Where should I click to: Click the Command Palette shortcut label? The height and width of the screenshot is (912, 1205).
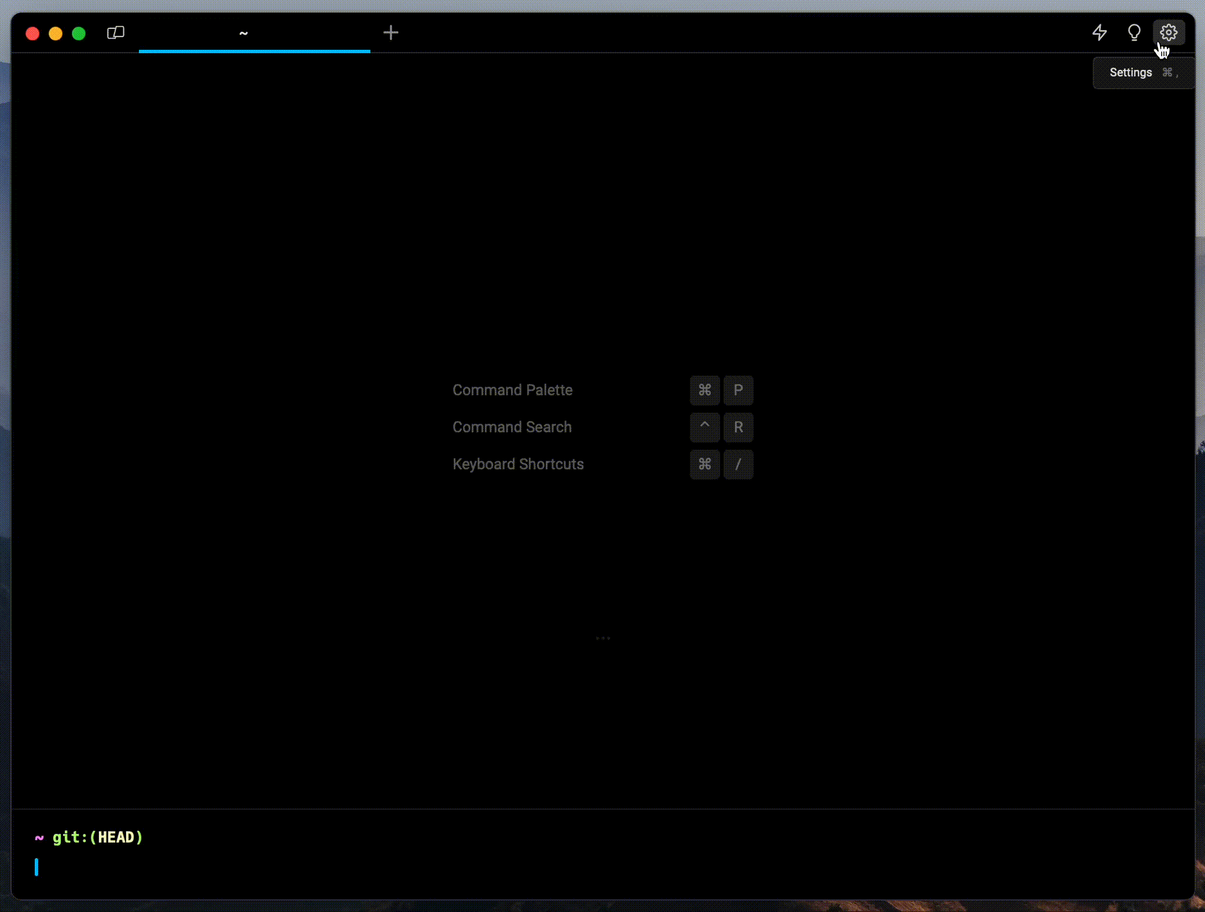tap(512, 390)
